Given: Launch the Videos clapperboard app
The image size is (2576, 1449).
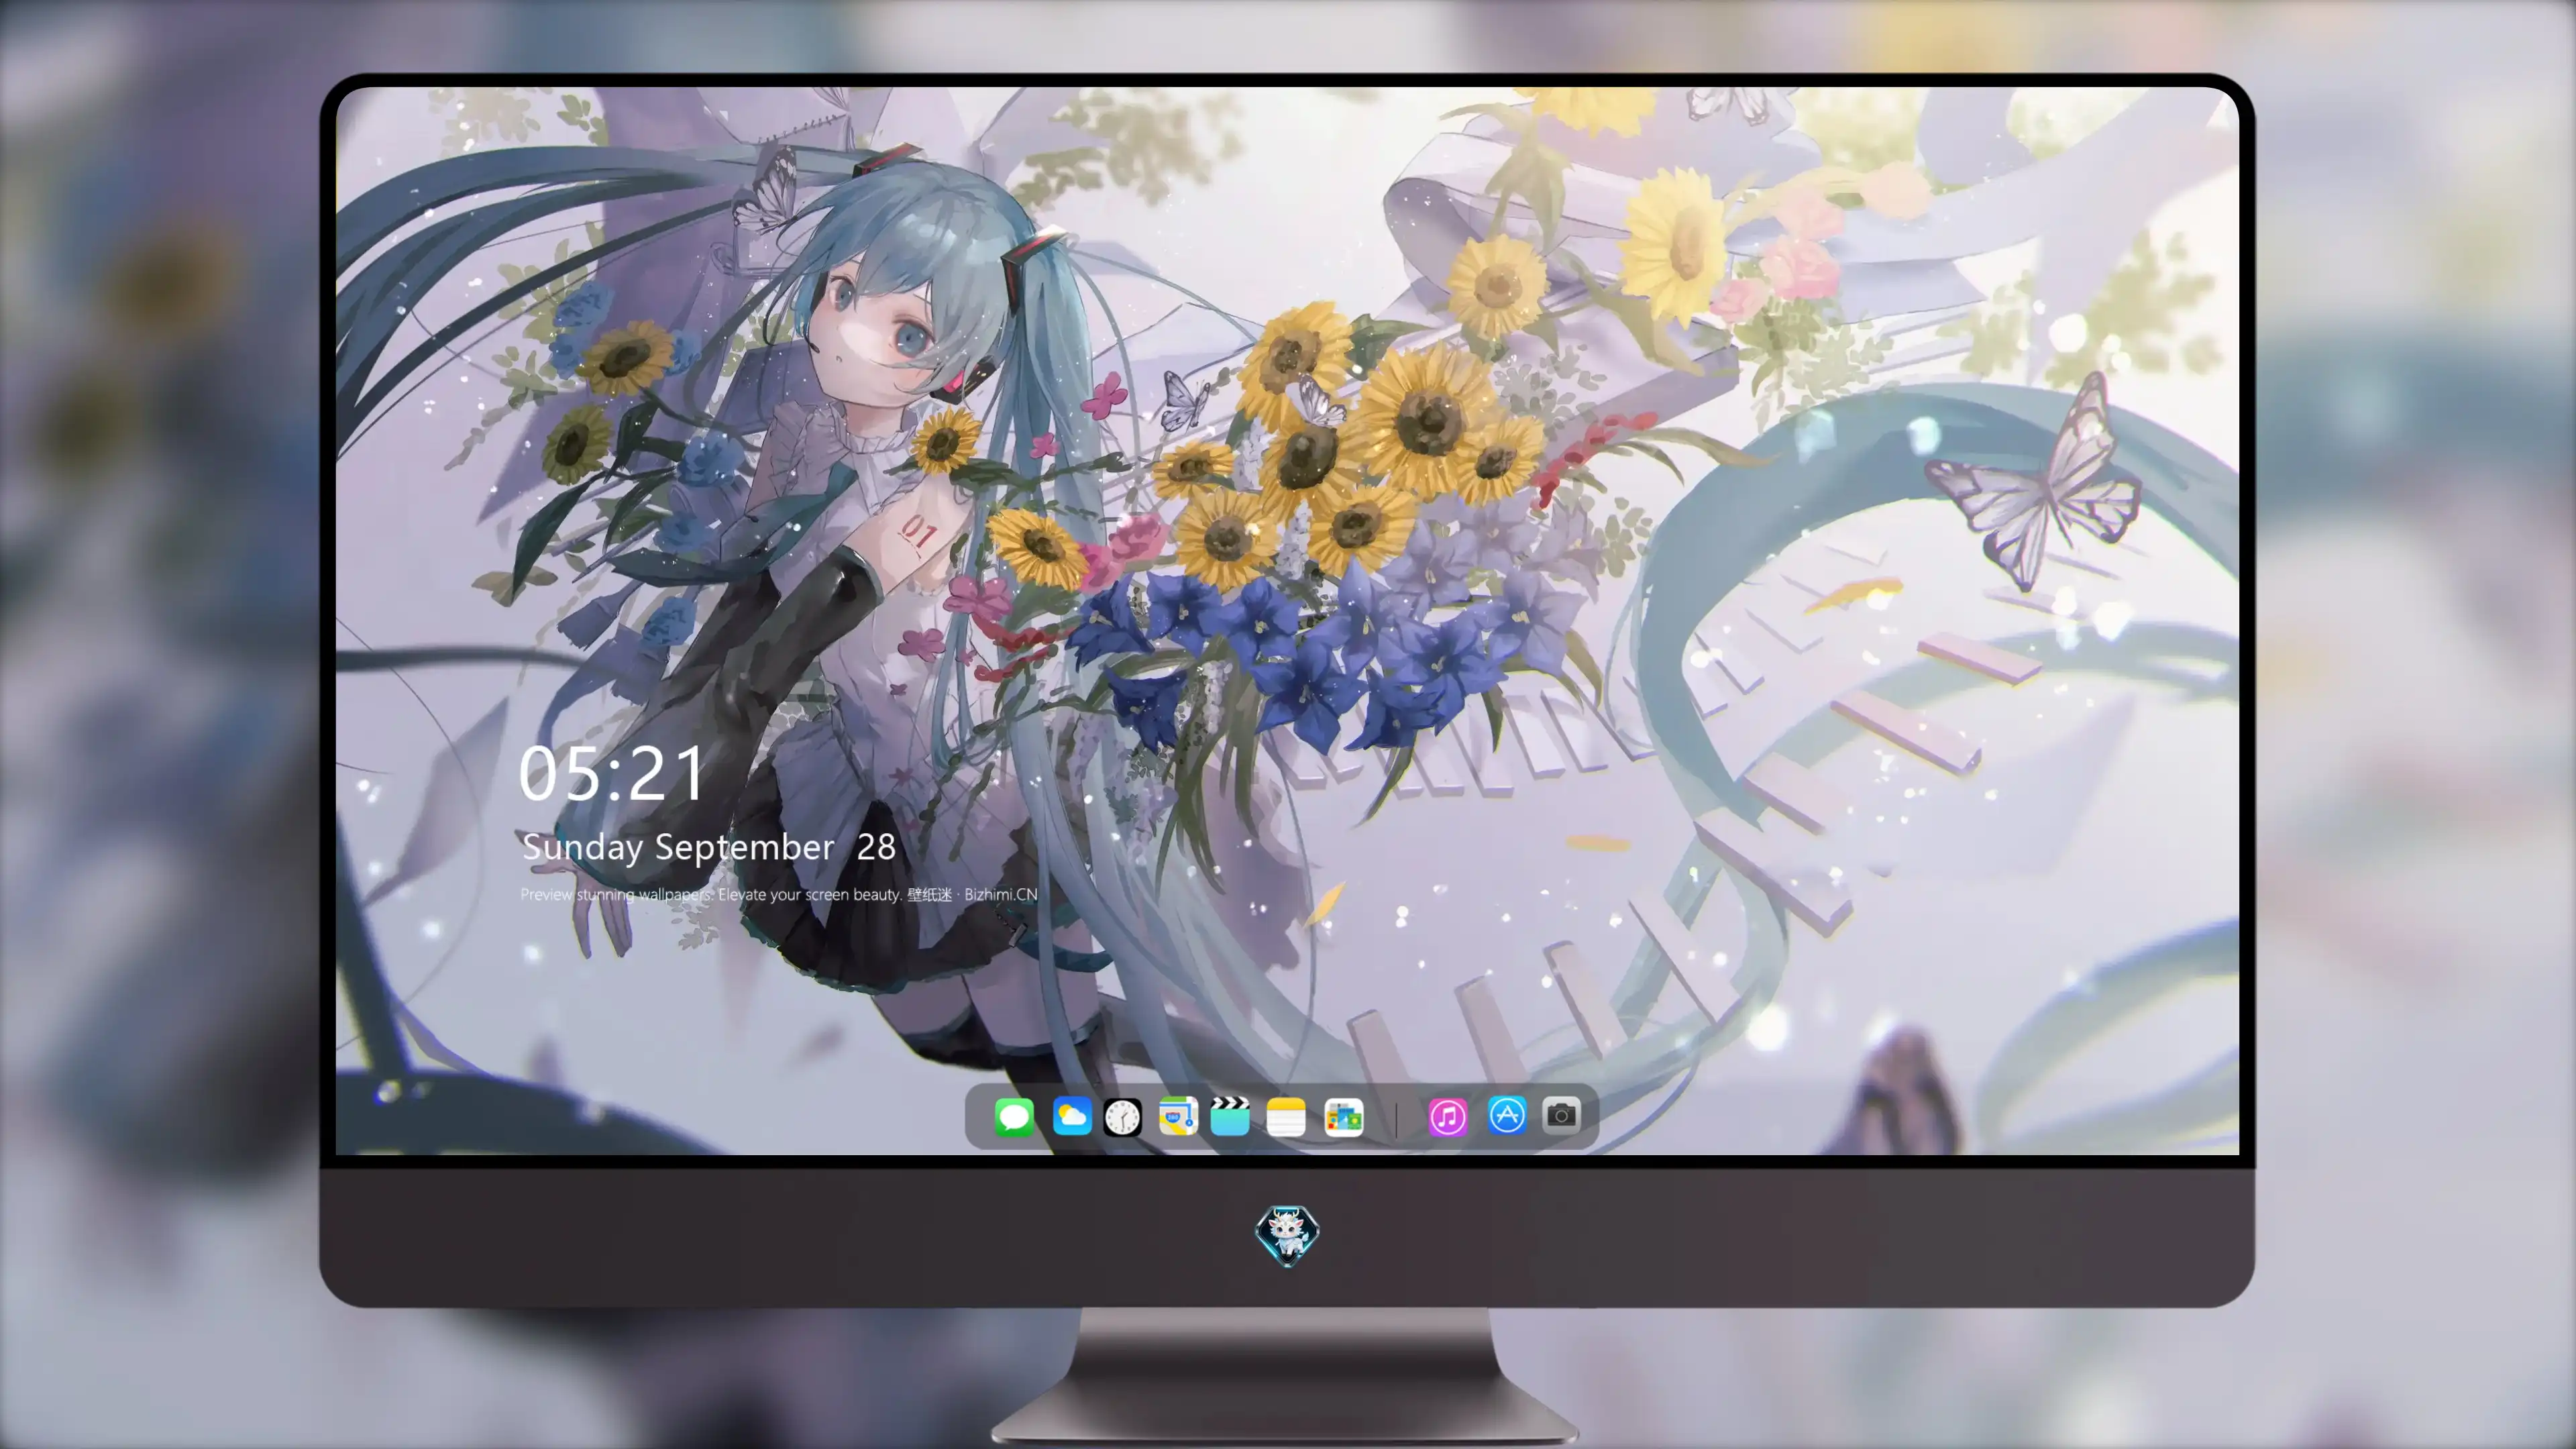Looking at the screenshot, I should pyautogui.click(x=1230, y=1116).
